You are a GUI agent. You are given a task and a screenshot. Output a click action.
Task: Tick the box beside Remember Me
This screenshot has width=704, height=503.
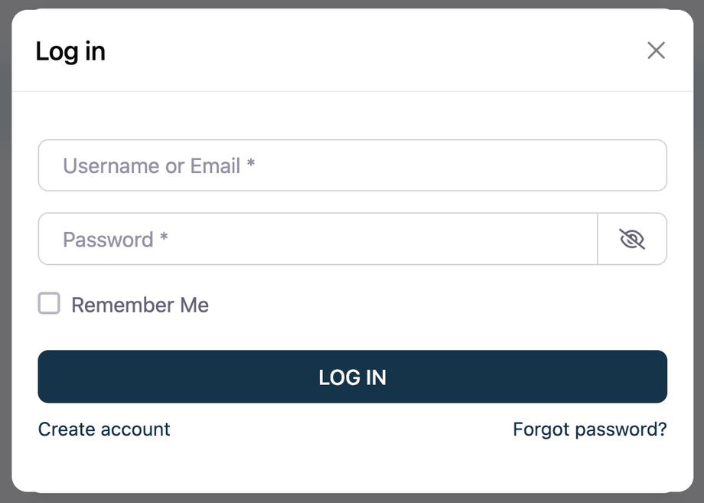49,304
